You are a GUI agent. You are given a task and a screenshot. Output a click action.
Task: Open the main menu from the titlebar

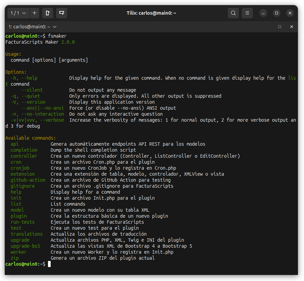pos(247,13)
